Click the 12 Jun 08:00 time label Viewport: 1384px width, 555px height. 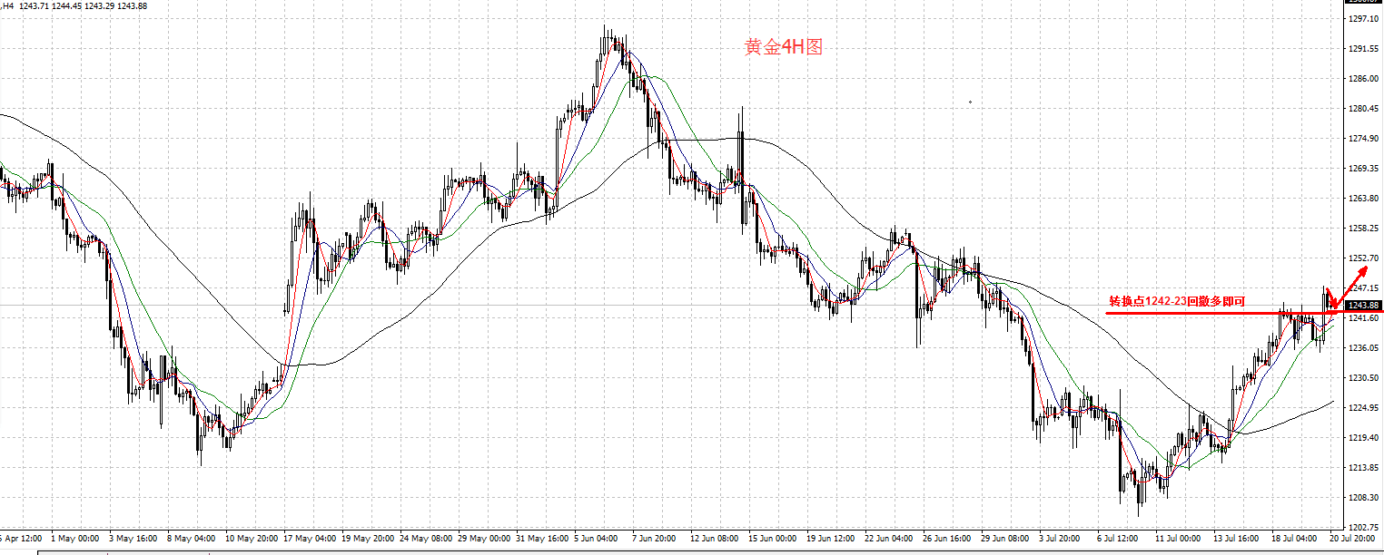pos(715,538)
